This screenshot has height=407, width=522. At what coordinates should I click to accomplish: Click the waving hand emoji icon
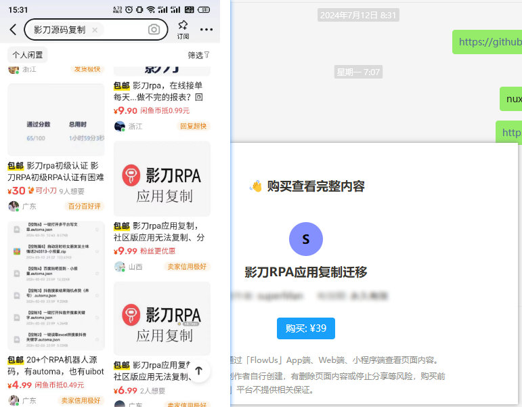(x=256, y=186)
